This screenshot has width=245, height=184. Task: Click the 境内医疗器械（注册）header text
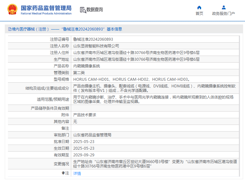coord(30,29)
